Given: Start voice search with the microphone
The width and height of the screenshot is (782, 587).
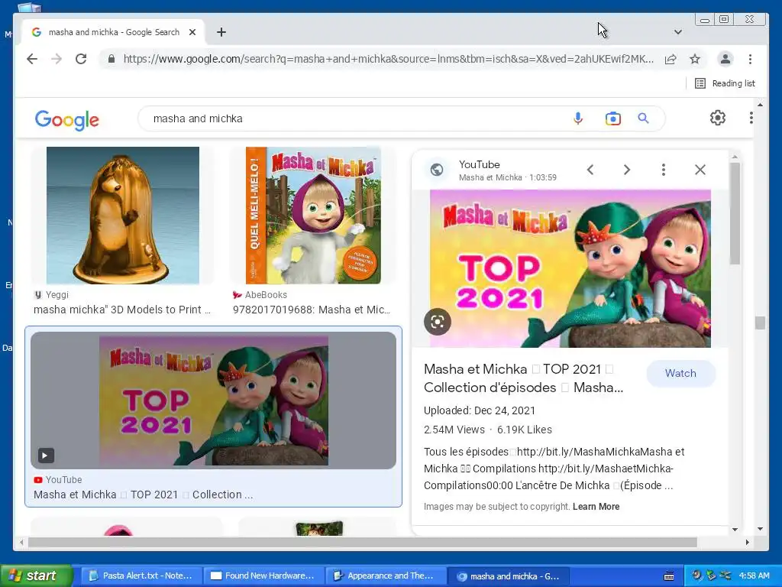Looking at the screenshot, I should [x=577, y=118].
